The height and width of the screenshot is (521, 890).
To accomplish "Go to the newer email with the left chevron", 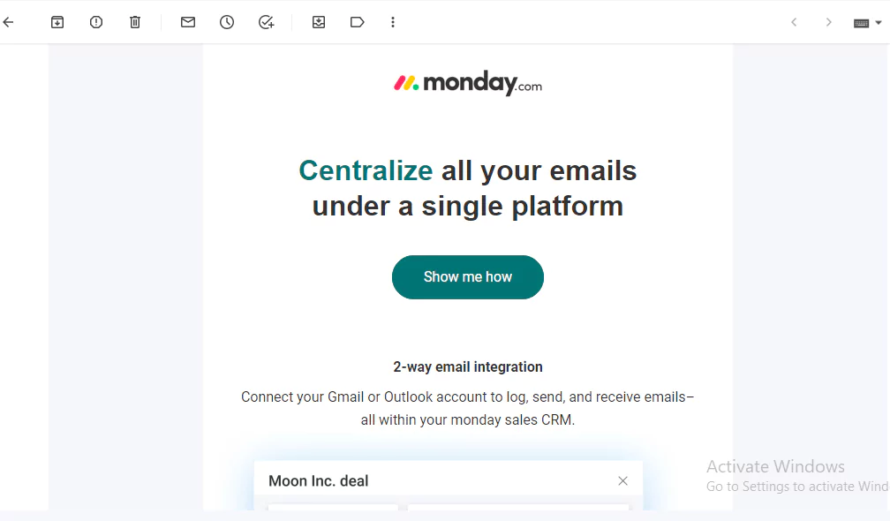I will pyautogui.click(x=794, y=22).
